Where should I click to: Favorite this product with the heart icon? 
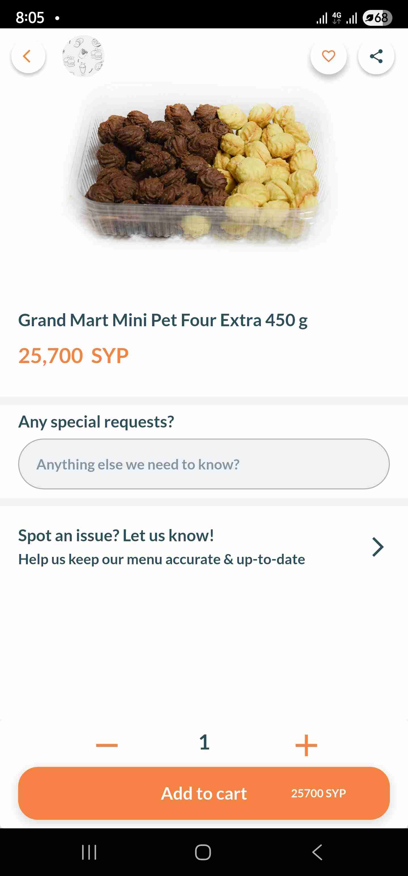tap(328, 56)
